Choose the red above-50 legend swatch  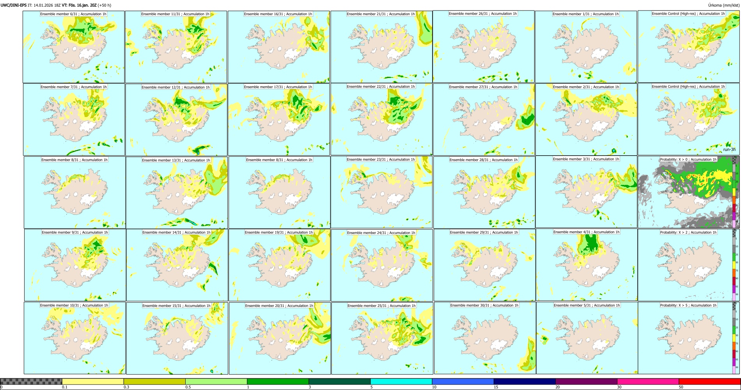[x=709, y=381]
